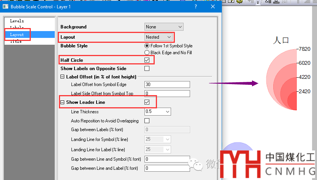Select Labels page in the left tree

17,28
